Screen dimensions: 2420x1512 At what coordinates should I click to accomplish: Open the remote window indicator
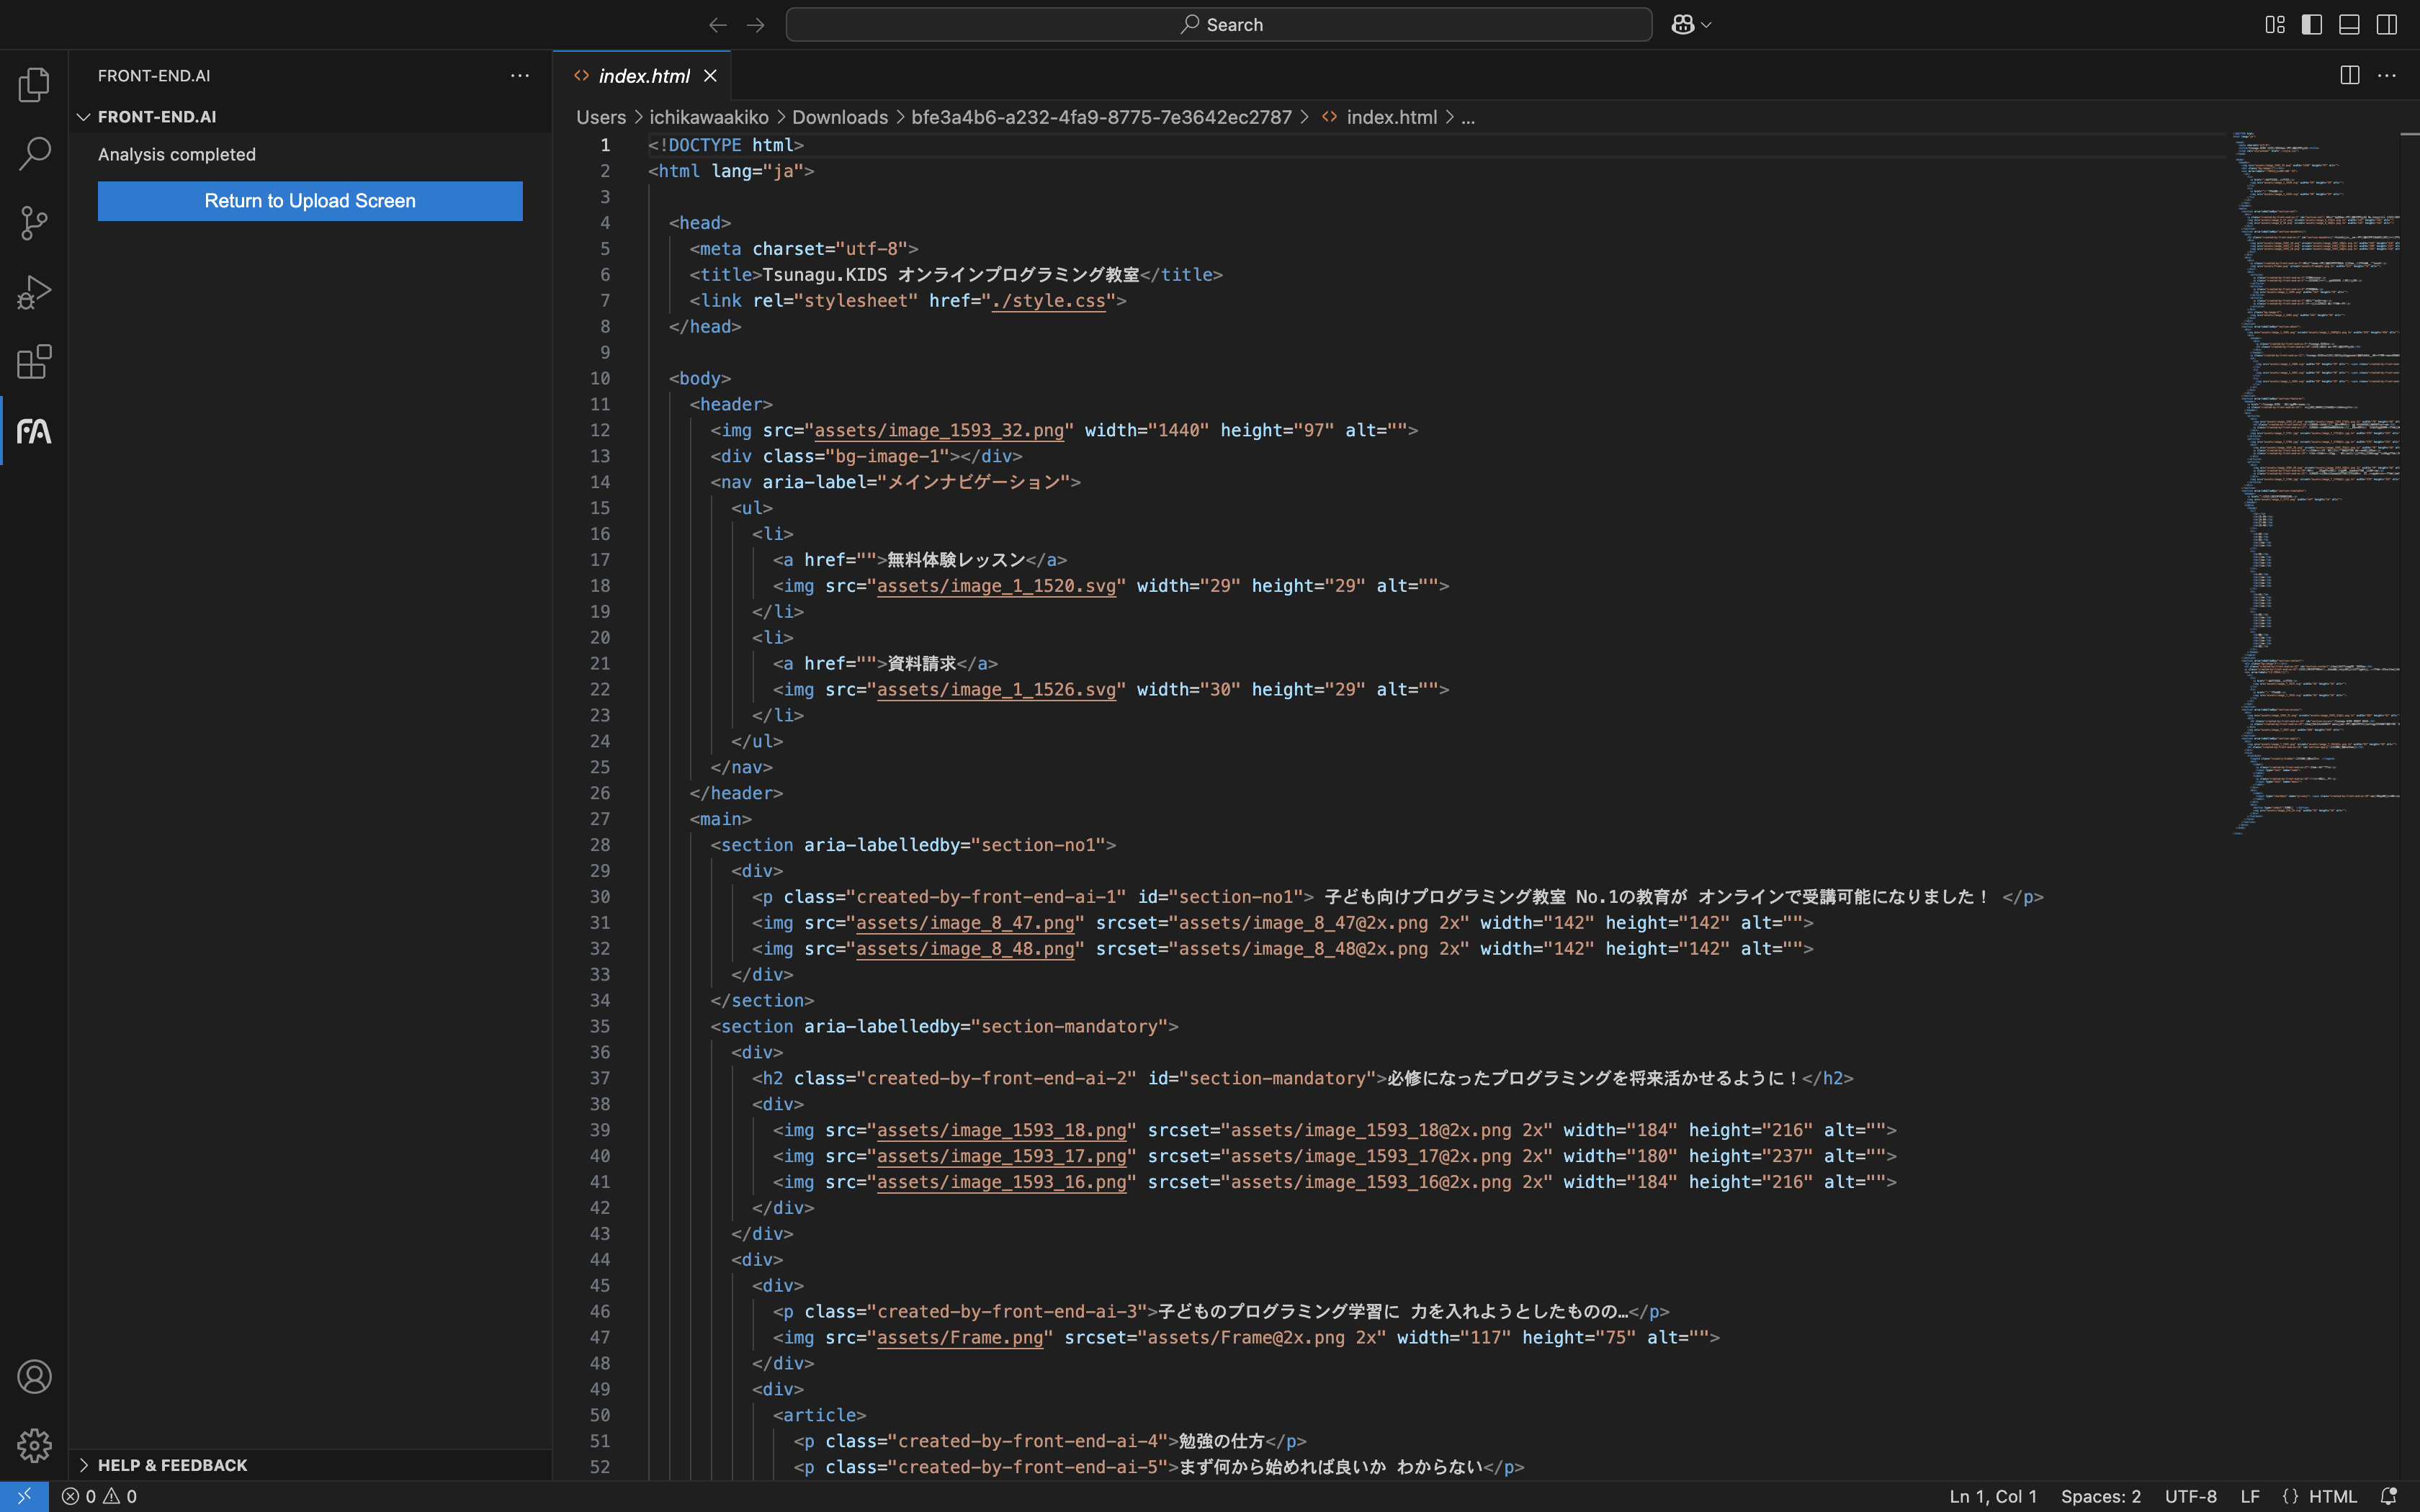click(24, 1496)
